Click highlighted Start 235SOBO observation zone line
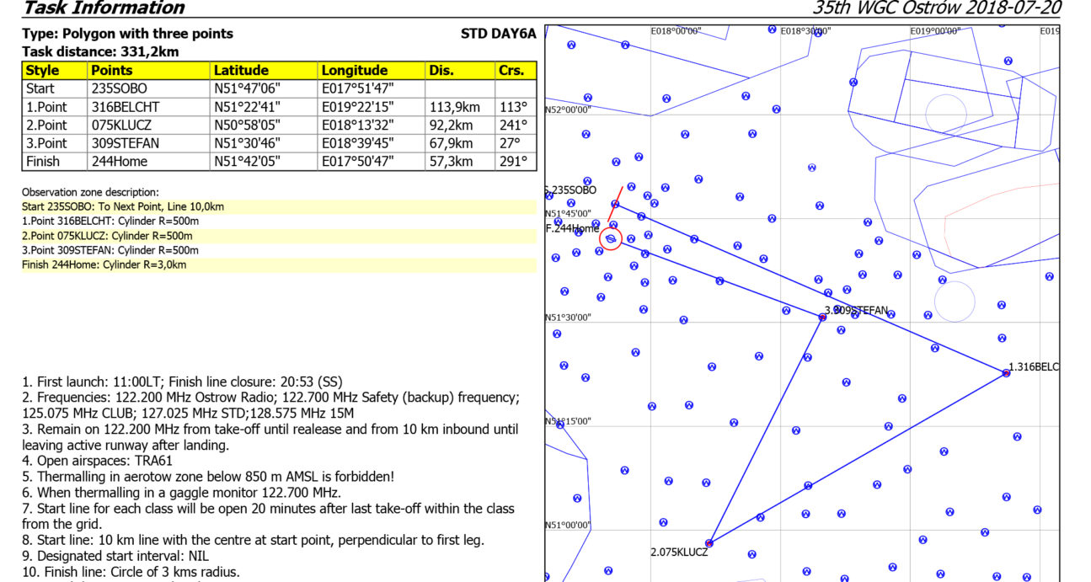This screenshot has width=1091, height=582. [x=123, y=206]
